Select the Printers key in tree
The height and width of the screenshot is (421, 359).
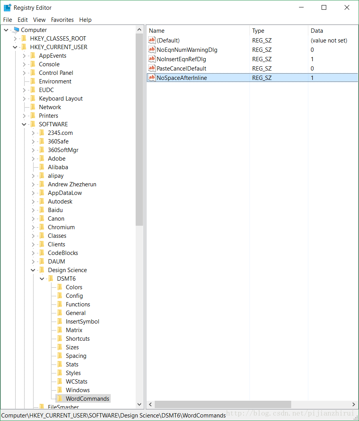point(48,115)
